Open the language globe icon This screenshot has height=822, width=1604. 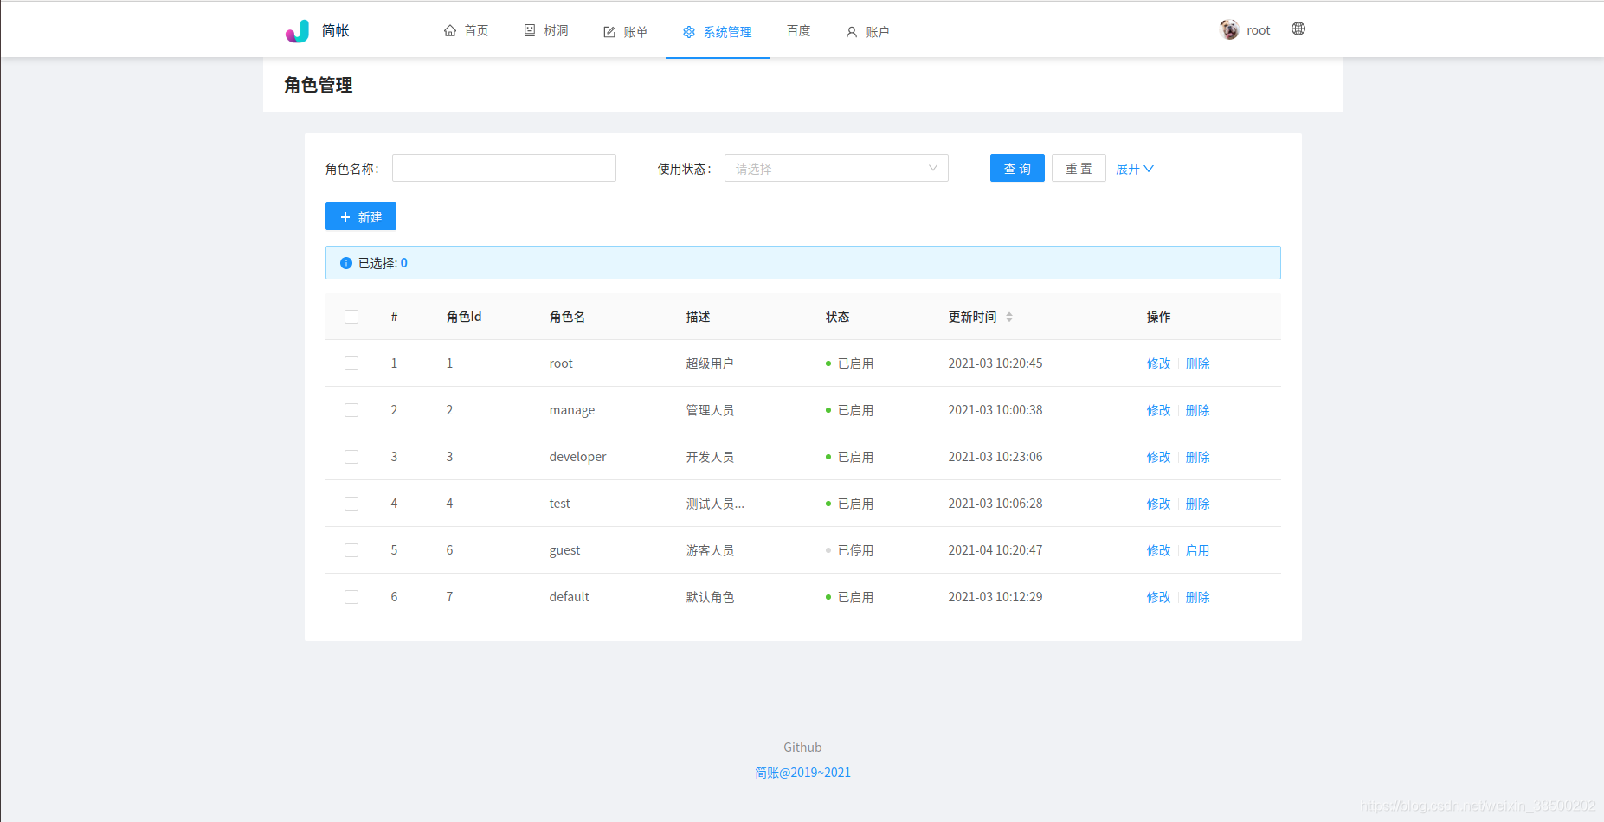click(1298, 29)
